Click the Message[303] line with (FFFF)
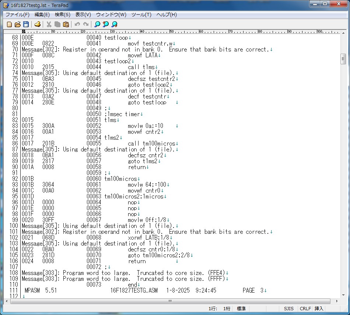The height and width of the screenshot is (315, 350). coord(123,279)
